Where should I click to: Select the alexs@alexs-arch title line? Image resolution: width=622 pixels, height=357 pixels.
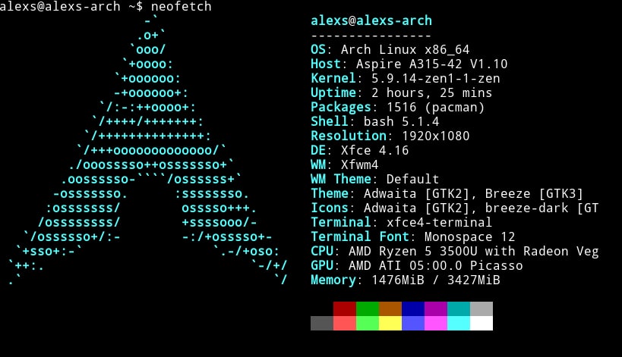click(371, 20)
